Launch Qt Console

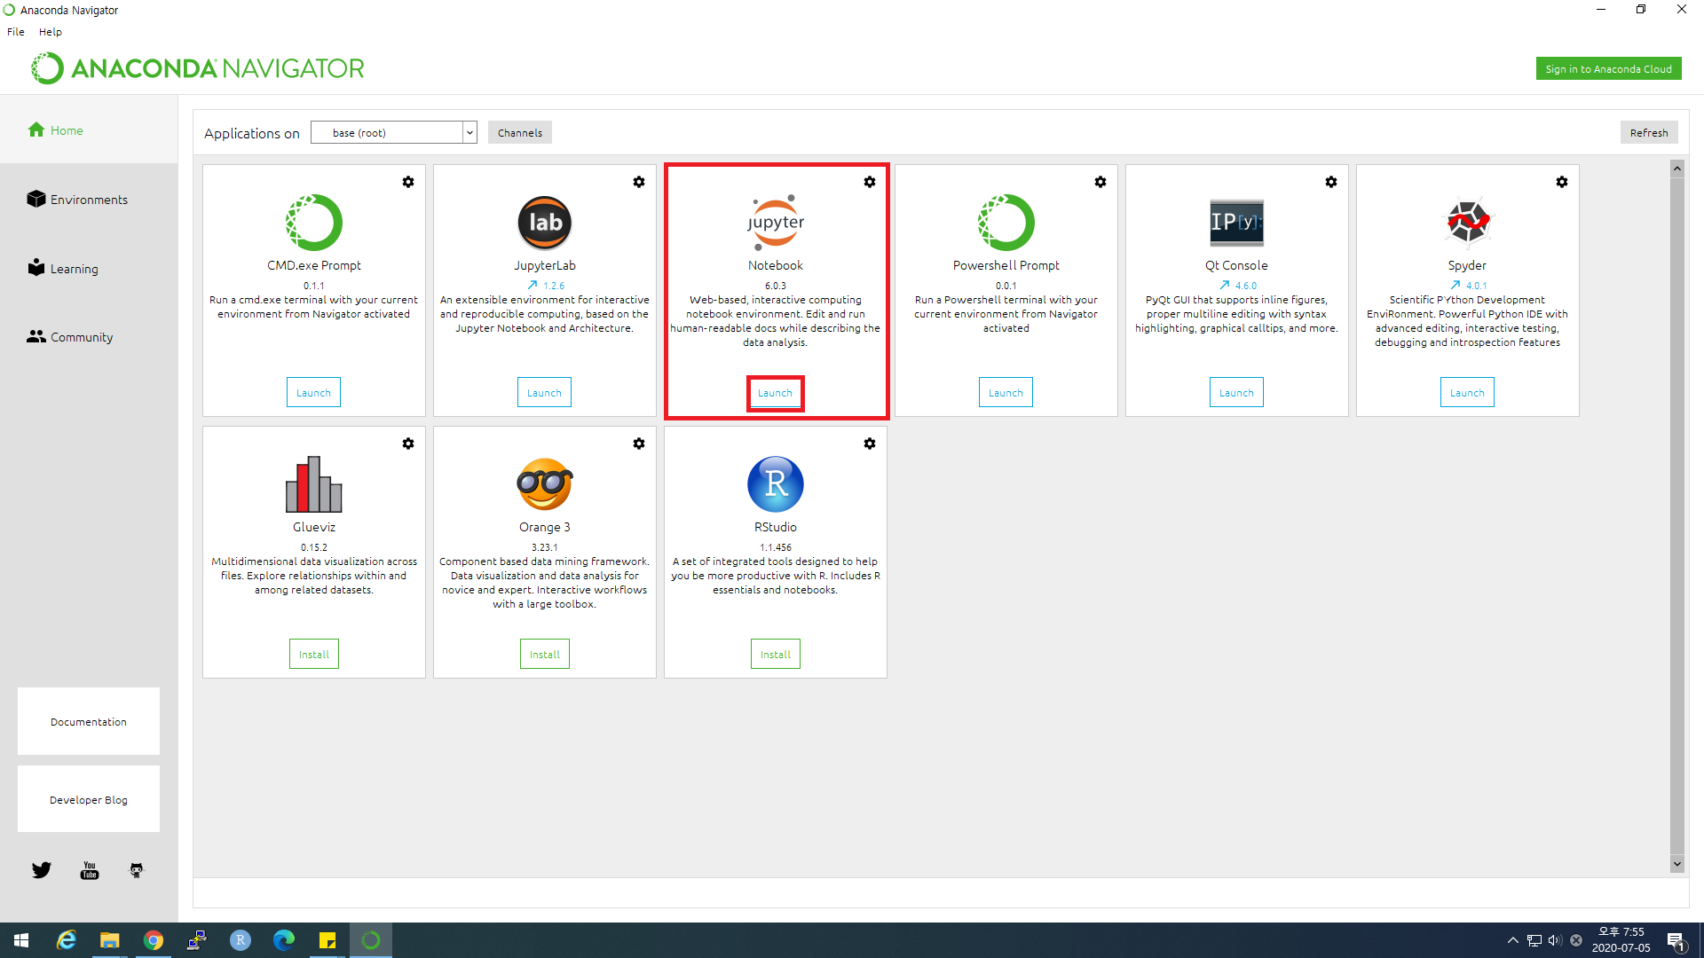(1236, 393)
